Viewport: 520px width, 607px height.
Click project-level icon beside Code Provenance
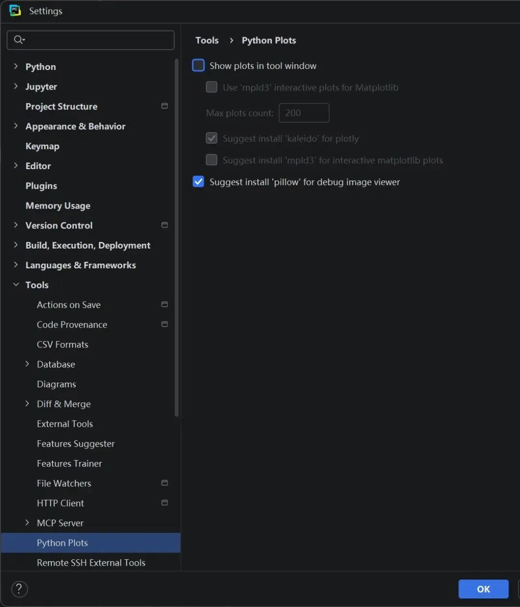165,324
